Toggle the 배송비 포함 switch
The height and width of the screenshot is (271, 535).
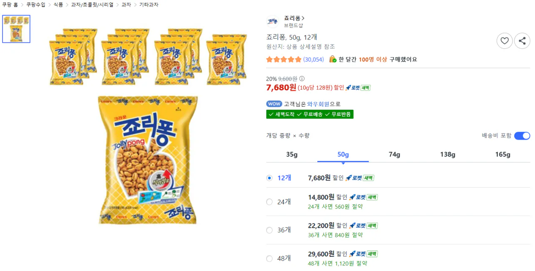pyautogui.click(x=522, y=135)
